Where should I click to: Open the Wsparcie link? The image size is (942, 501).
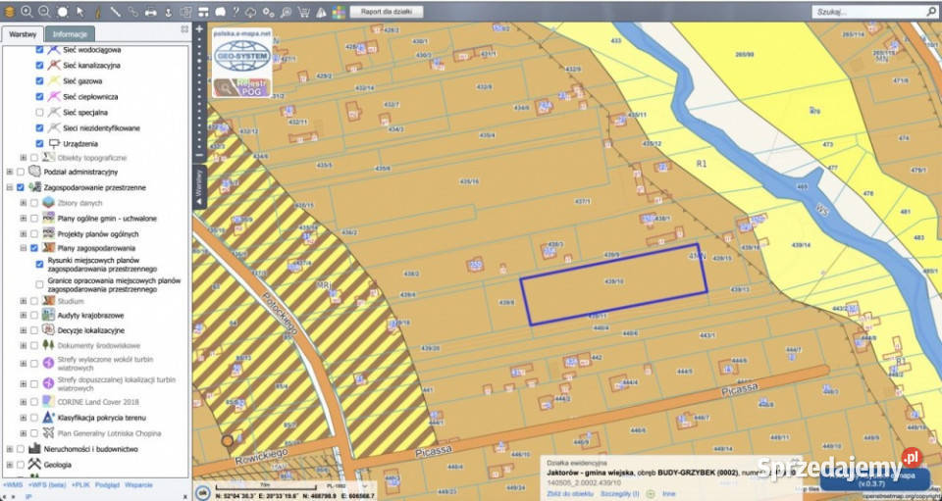click(x=138, y=484)
